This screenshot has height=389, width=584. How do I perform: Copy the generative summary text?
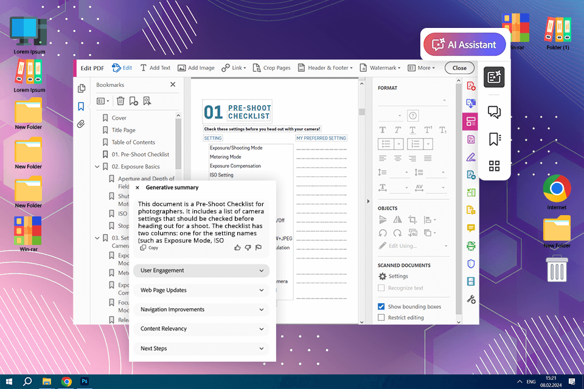coord(150,247)
